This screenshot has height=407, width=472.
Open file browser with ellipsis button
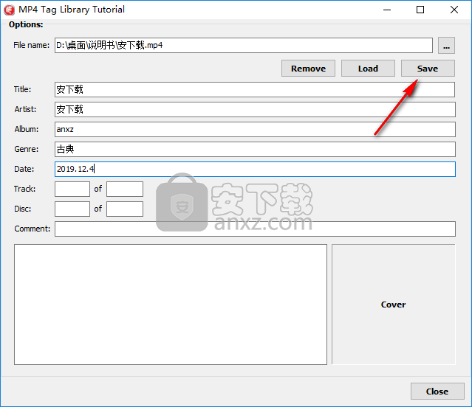click(445, 46)
